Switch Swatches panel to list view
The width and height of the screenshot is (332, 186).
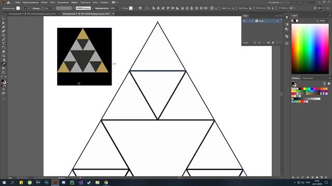coord(325,84)
